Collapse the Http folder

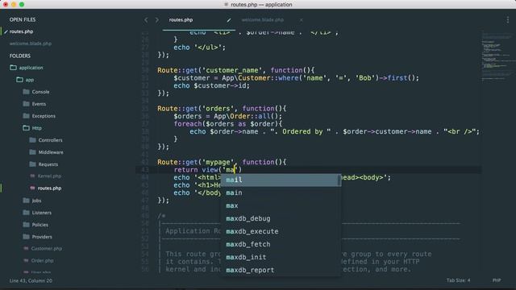pos(36,128)
